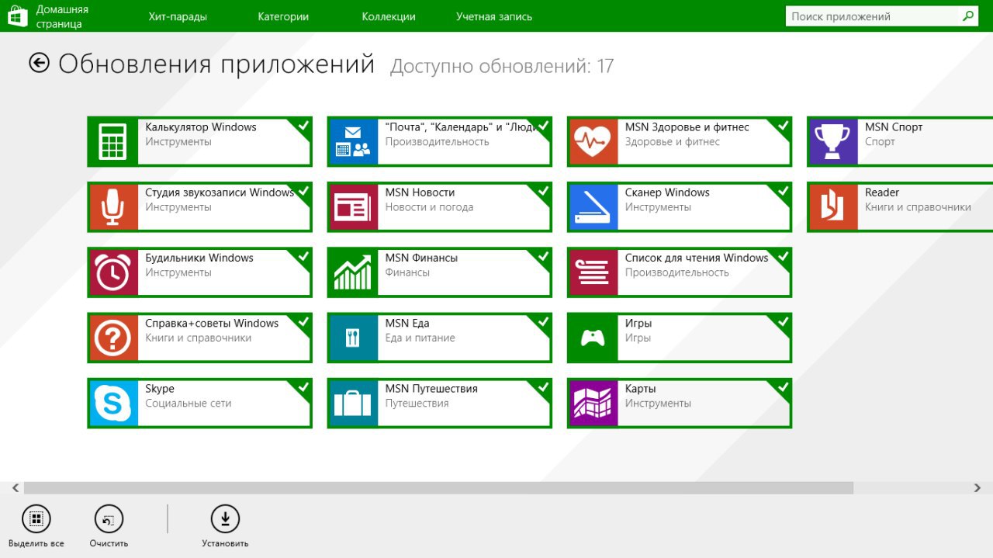Click the search magnifier icon
Viewport: 993px width, 558px height.
point(968,16)
